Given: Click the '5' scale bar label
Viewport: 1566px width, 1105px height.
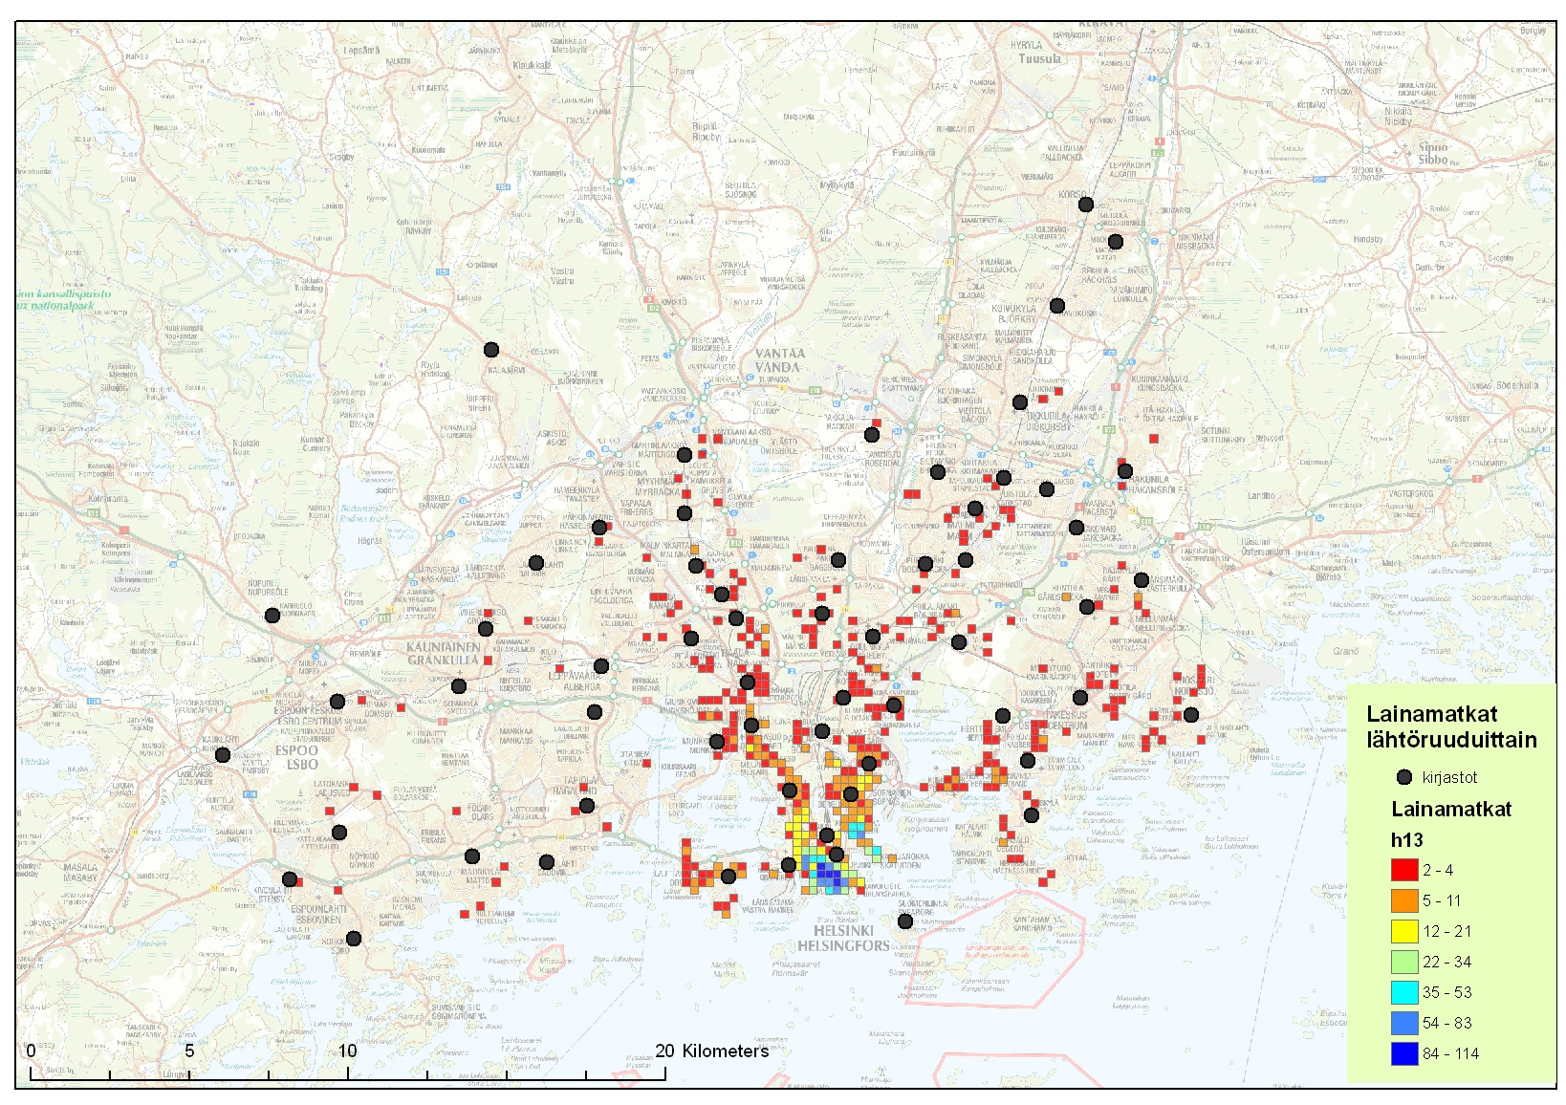Looking at the screenshot, I should point(189,1051).
